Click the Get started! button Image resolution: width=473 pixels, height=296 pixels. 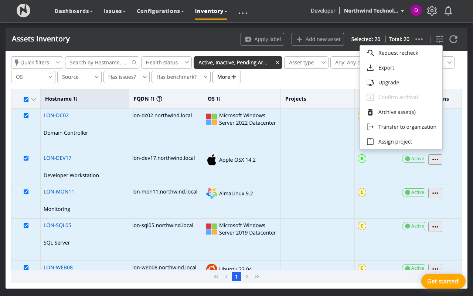(443, 281)
